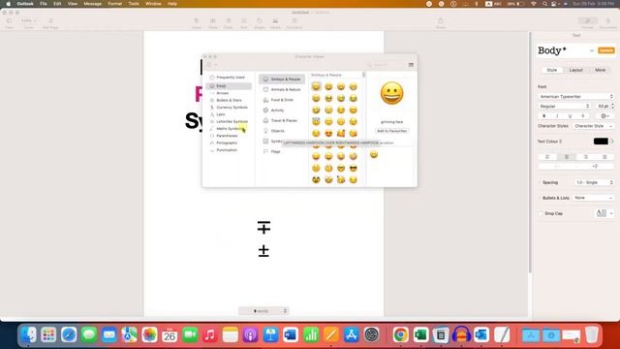
Task: Click the font size stepper
Action: pos(612,106)
